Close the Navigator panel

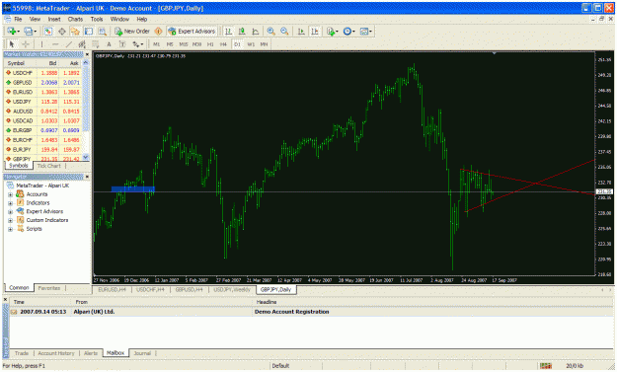pos(87,177)
